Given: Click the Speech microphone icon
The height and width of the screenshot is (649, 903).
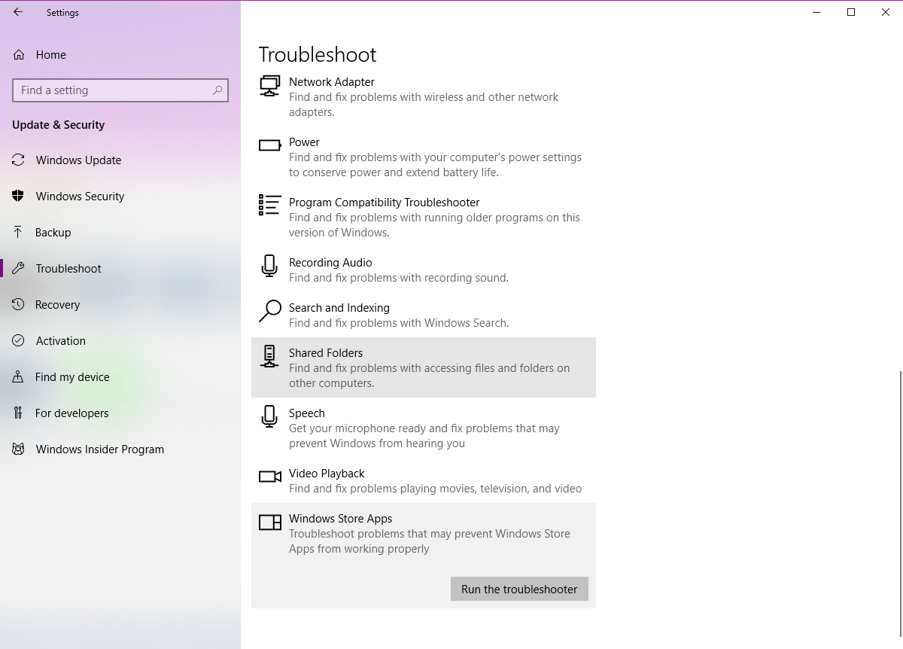Looking at the screenshot, I should [269, 416].
